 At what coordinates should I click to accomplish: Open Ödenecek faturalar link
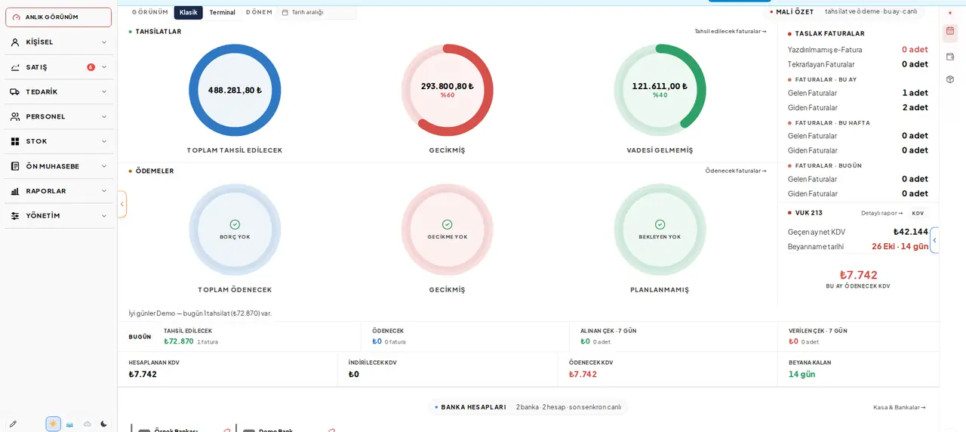(736, 171)
